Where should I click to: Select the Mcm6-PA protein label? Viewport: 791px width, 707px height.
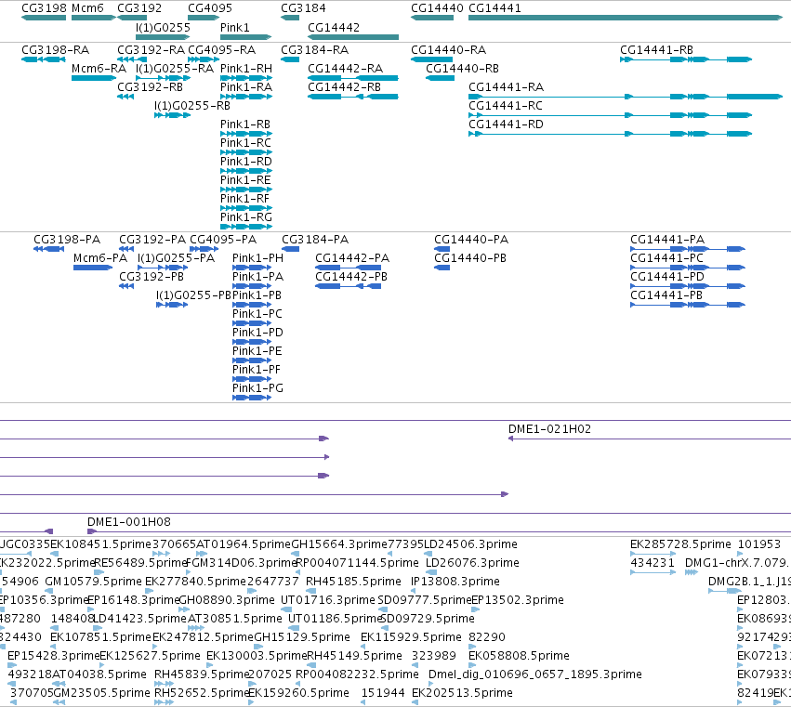click(x=100, y=257)
